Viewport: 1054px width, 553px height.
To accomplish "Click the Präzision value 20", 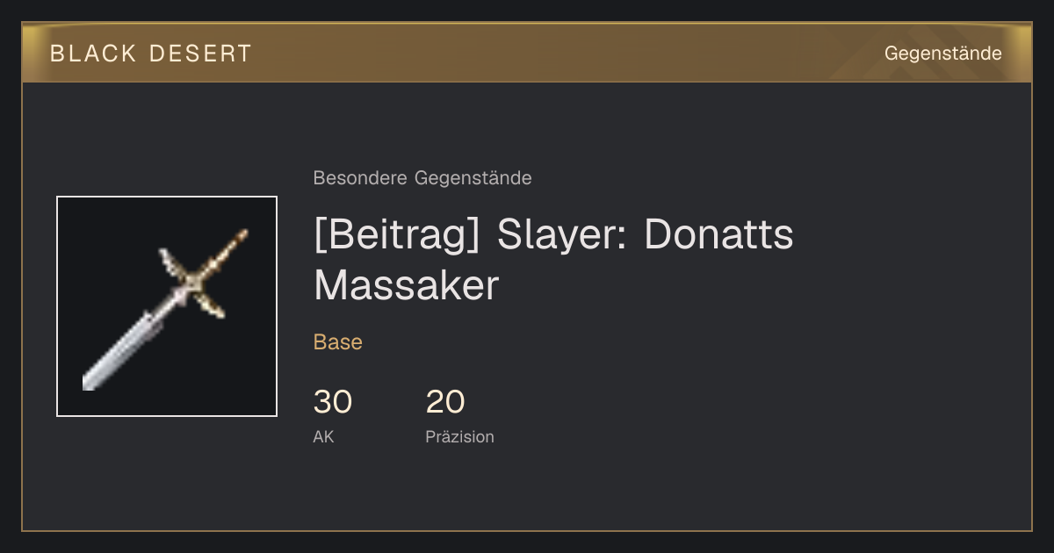I will 445,402.
